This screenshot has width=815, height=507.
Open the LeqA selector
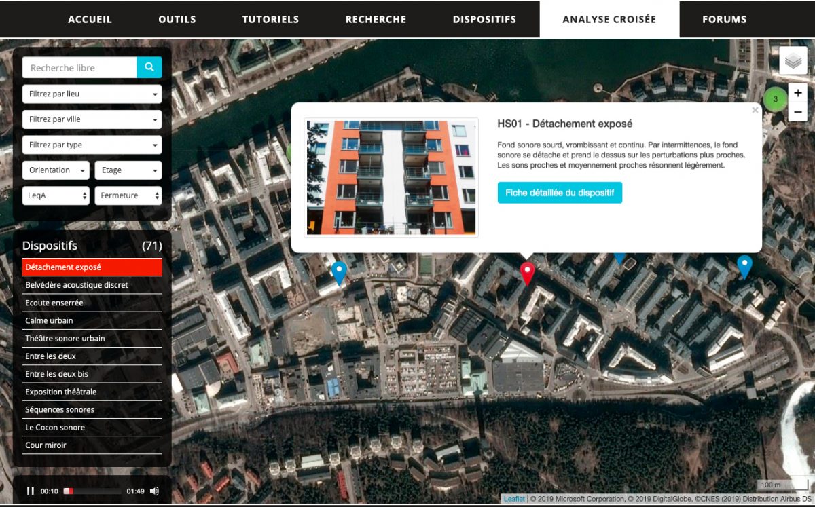(x=56, y=195)
